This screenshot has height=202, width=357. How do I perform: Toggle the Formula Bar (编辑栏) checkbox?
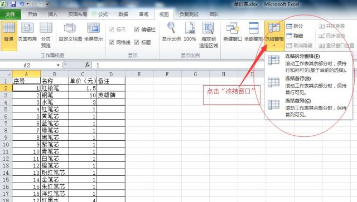(136, 29)
